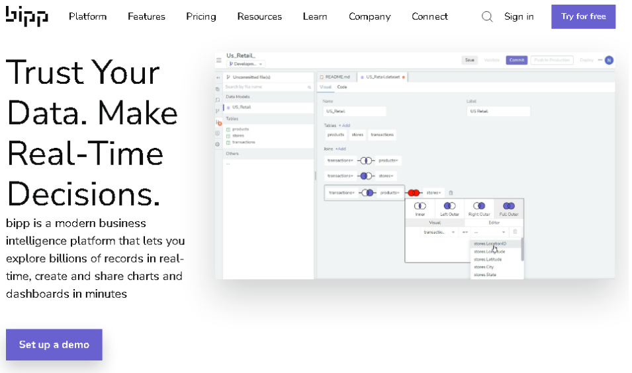Collapse file panel with double-arrow icon
632x373 pixels.
(x=218, y=78)
